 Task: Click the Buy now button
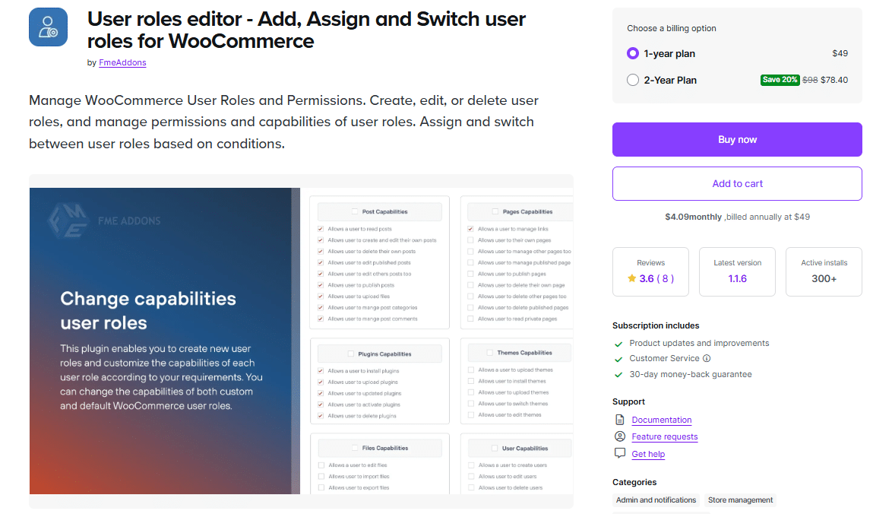[x=737, y=139]
